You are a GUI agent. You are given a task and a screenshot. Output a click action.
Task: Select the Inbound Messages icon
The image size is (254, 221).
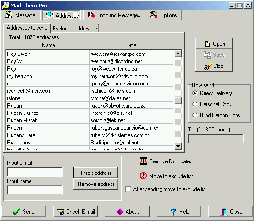[92, 15]
